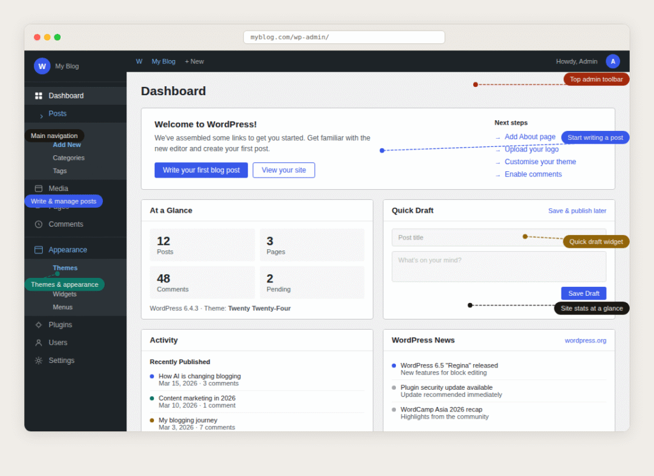Image resolution: width=654 pixels, height=476 pixels.
Task: Click the Users person icon
Action: coord(38,342)
